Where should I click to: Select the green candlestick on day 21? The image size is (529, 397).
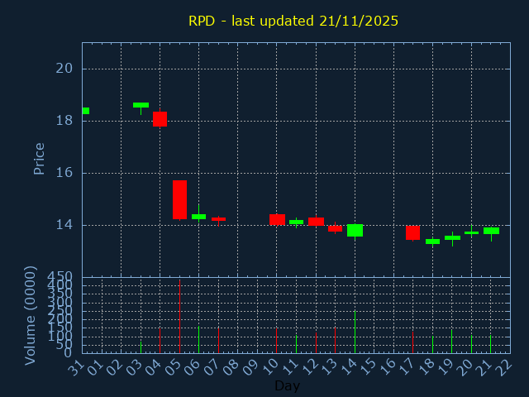(x=491, y=231)
